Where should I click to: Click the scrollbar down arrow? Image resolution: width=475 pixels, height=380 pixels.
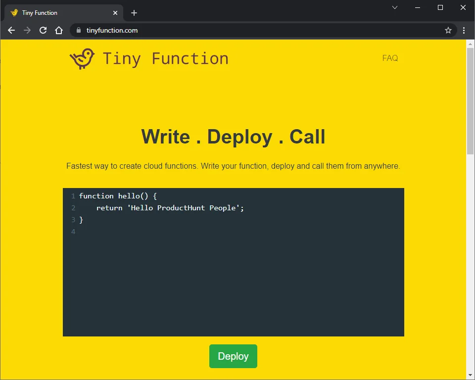coord(470,376)
